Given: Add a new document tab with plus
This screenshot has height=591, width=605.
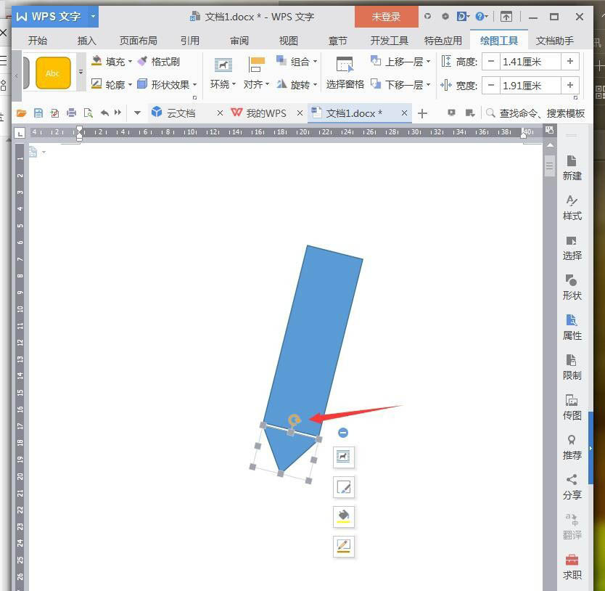Looking at the screenshot, I should (422, 113).
